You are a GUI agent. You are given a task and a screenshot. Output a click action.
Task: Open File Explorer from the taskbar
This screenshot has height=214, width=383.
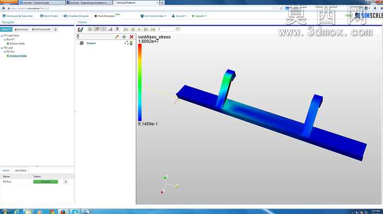[28, 212]
